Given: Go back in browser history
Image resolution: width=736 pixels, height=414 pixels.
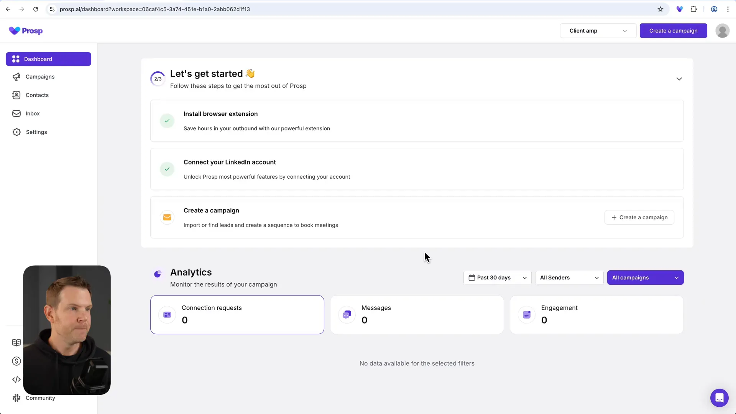Looking at the screenshot, I should pyautogui.click(x=8, y=9).
